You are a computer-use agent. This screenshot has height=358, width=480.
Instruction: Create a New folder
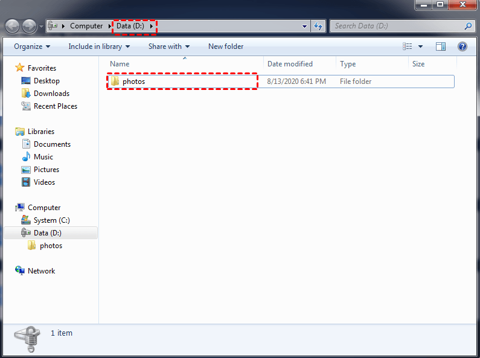click(x=226, y=46)
